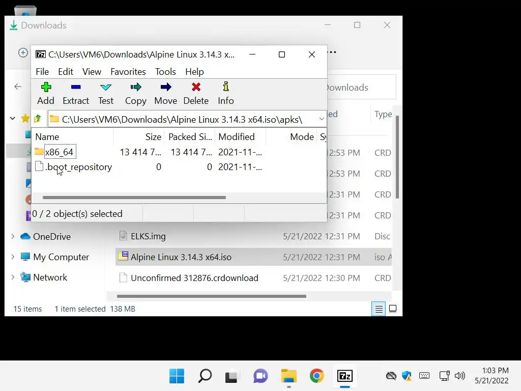Screen dimensions: 521x391
Task: Open taskbar Search
Action: click(x=205, y=376)
